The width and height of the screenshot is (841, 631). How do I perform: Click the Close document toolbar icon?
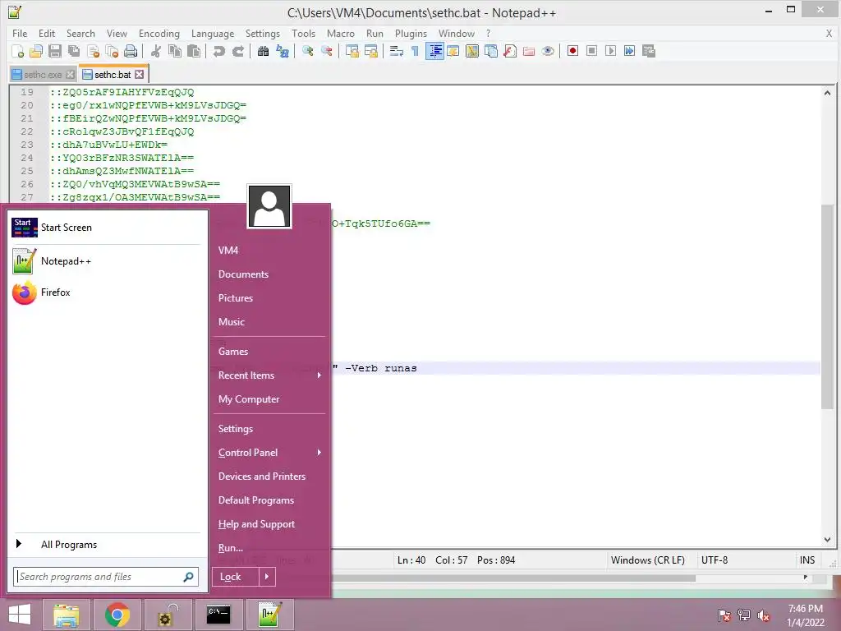[x=94, y=51]
